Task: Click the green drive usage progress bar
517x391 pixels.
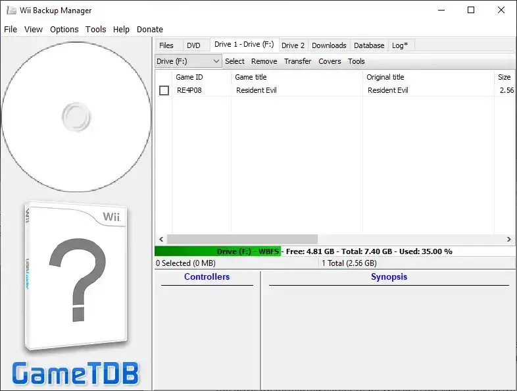Action: (x=218, y=251)
